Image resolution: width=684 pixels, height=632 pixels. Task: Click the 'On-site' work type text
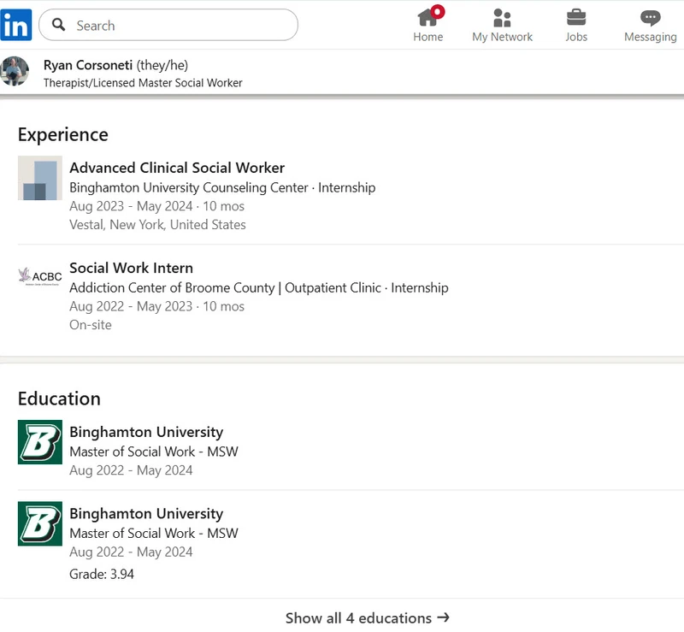coord(91,325)
